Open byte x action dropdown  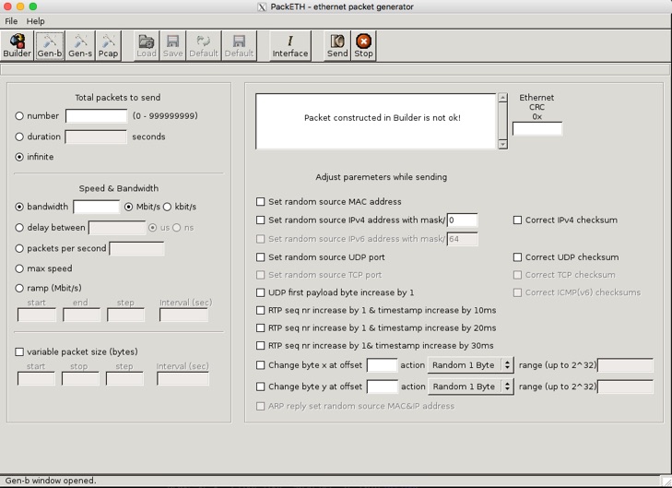pos(470,365)
